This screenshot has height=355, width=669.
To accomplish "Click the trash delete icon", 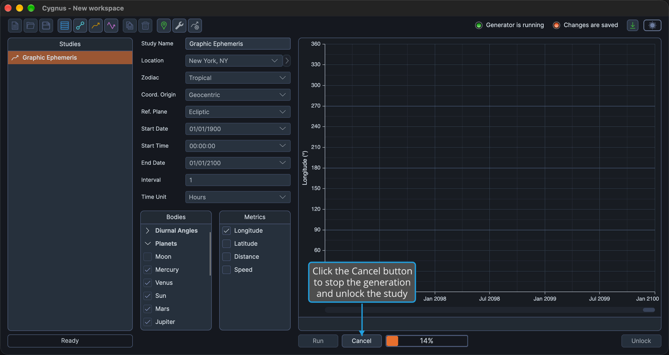I will click(x=145, y=26).
